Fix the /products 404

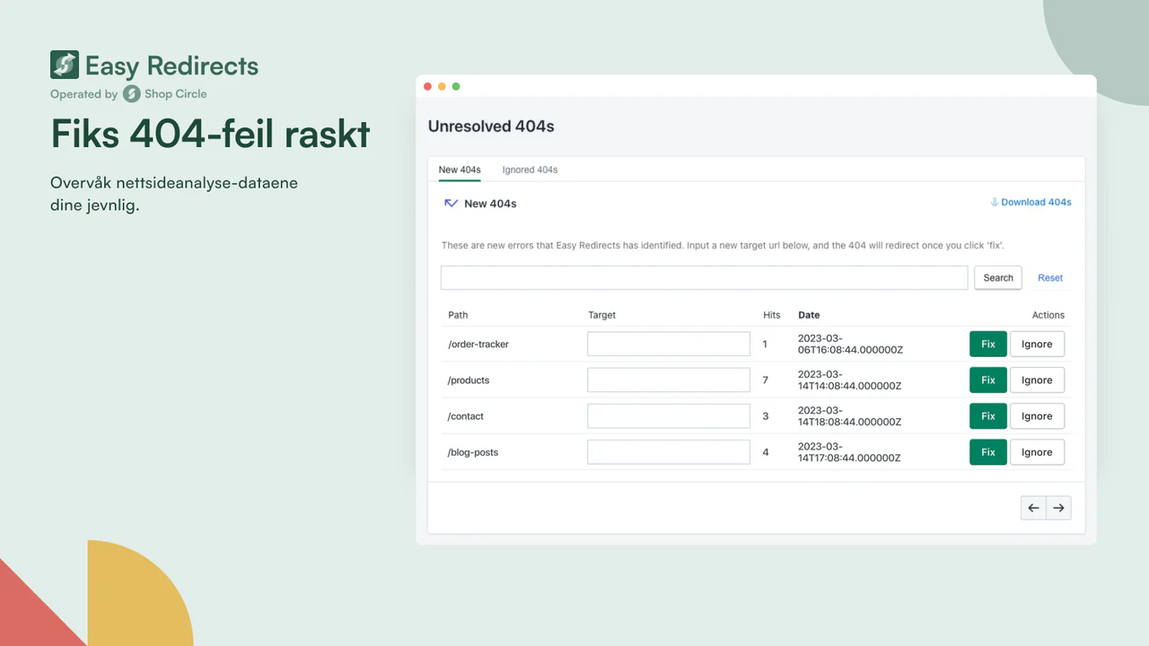point(988,380)
